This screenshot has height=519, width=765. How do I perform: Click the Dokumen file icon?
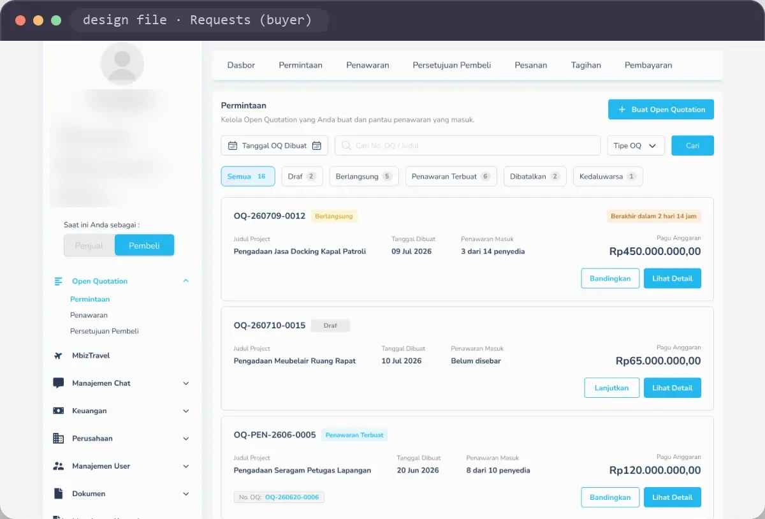click(59, 493)
